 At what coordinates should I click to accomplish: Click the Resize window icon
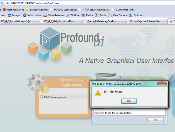(83, 15)
